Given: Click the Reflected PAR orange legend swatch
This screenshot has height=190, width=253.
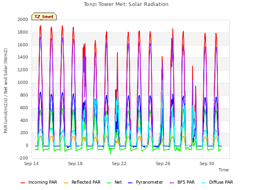Looking at the screenshot, I should pos(66,183).
